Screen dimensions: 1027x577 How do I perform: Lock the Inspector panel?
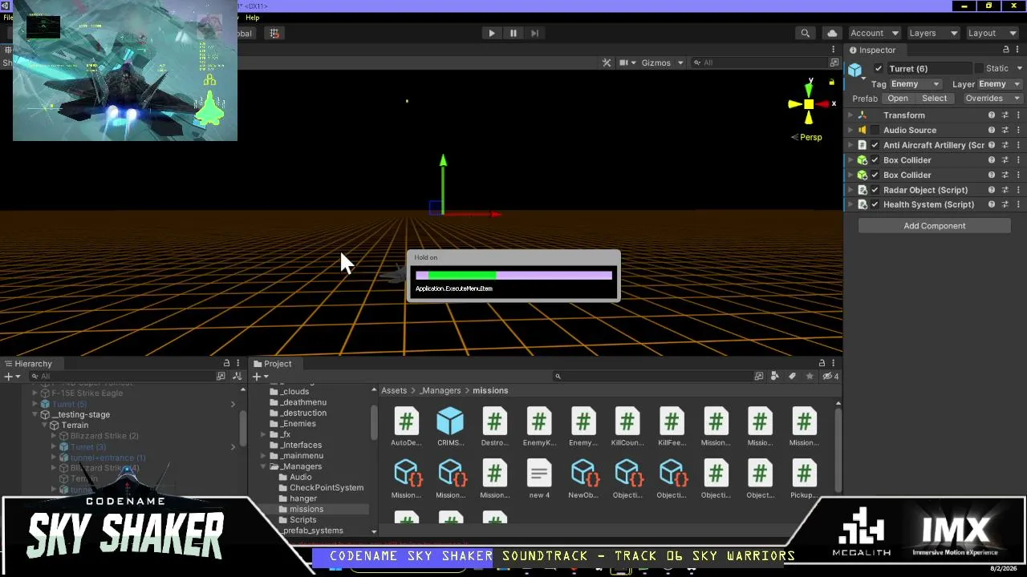(x=1006, y=50)
